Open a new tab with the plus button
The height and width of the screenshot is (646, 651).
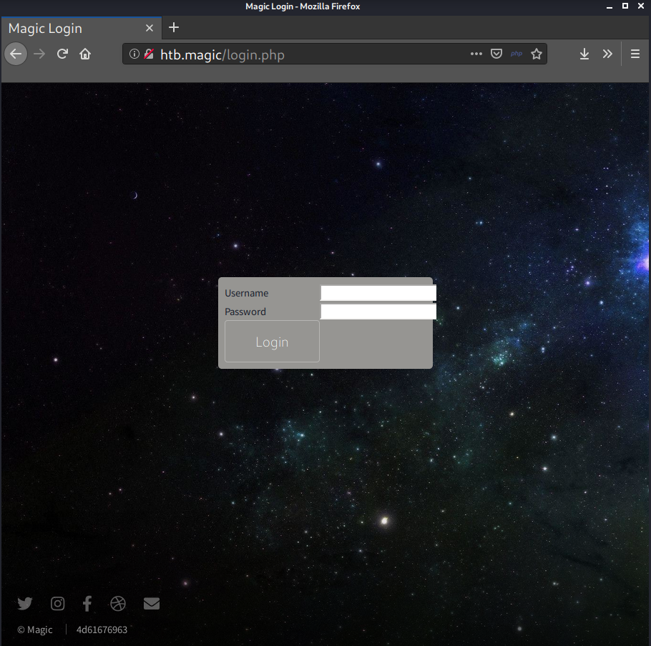(174, 28)
